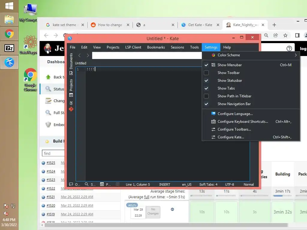Open Windows Start button
The image size is (307, 230).
coord(9,6)
